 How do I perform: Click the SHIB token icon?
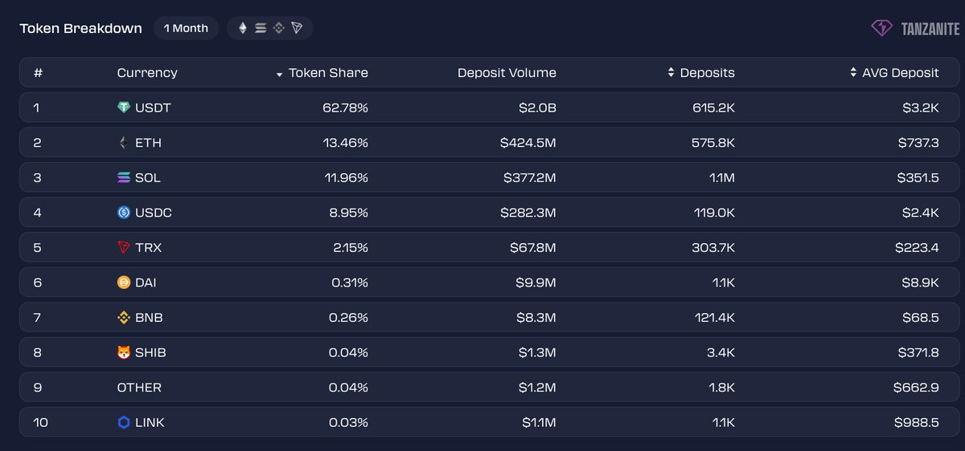124,352
